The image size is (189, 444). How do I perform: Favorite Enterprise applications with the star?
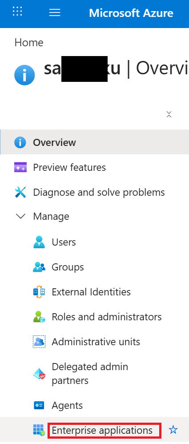173,430
